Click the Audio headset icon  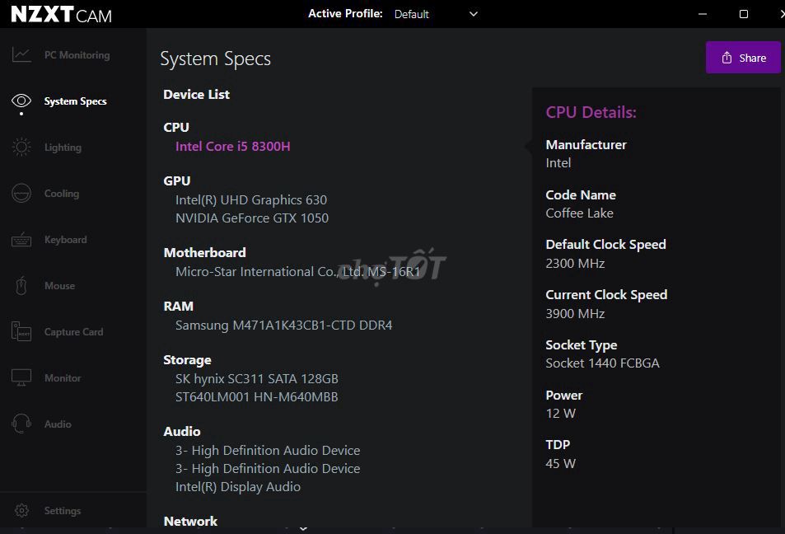[21, 424]
